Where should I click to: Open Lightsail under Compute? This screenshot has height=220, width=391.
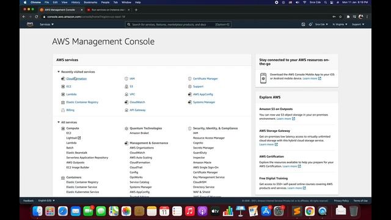click(x=71, y=138)
